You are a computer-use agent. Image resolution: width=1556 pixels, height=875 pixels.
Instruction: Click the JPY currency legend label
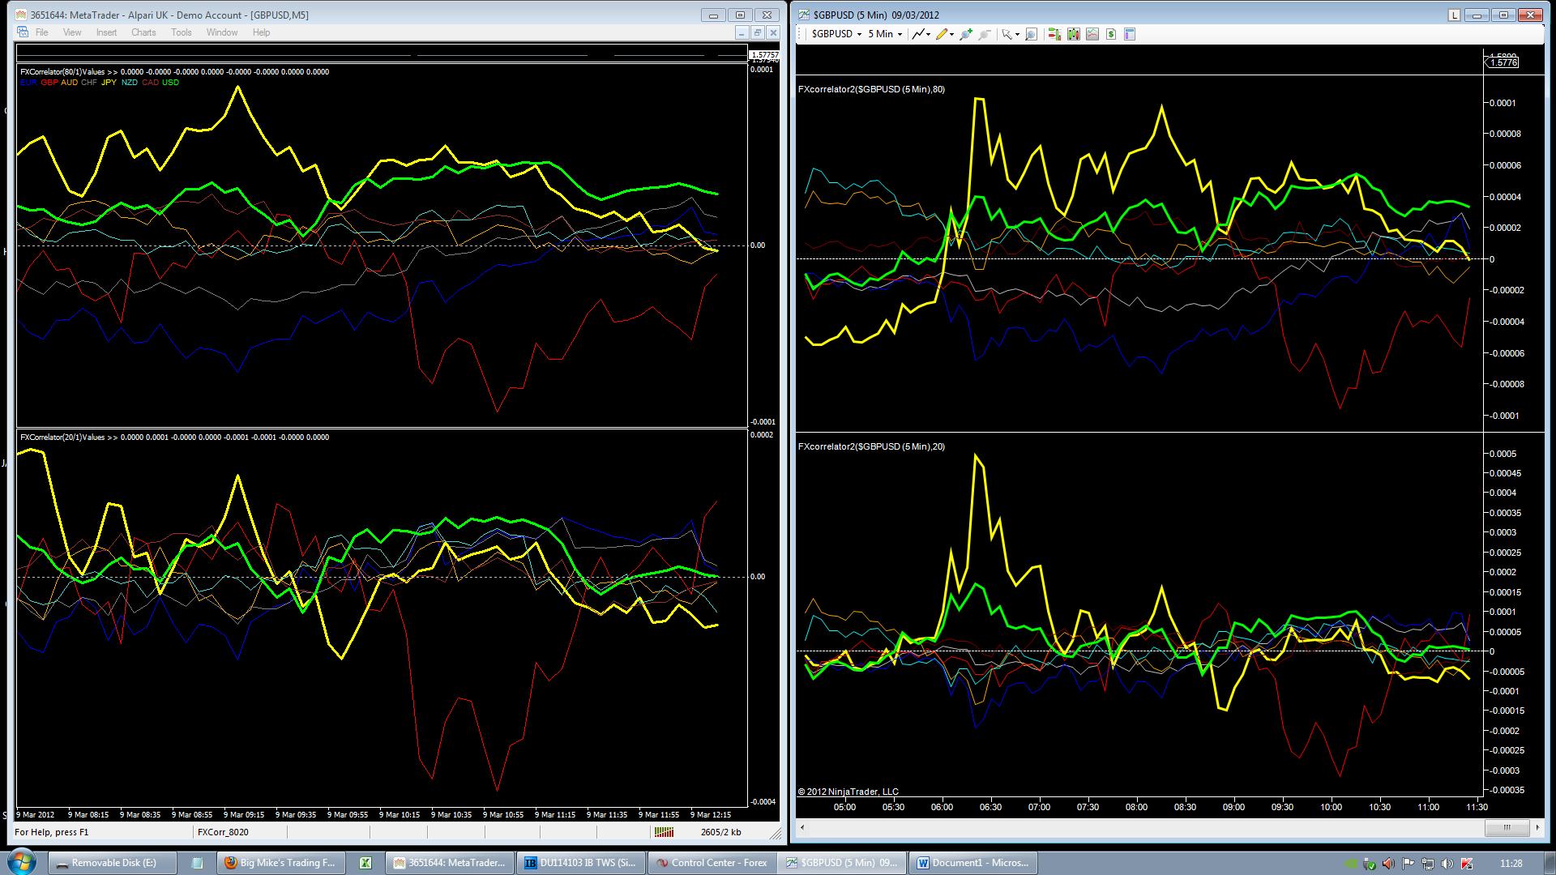pyautogui.click(x=109, y=83)
